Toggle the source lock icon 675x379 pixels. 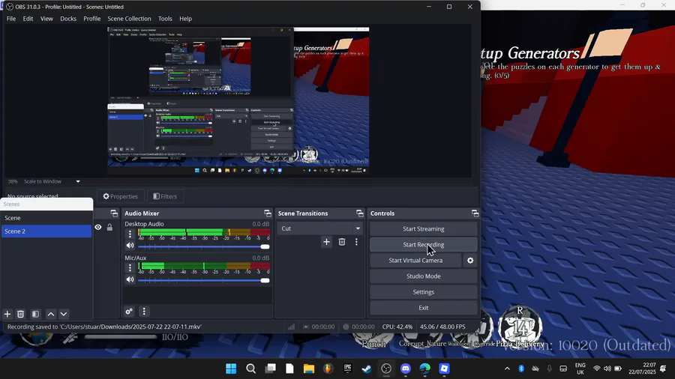pyautogui.click(x=109, y=227)
